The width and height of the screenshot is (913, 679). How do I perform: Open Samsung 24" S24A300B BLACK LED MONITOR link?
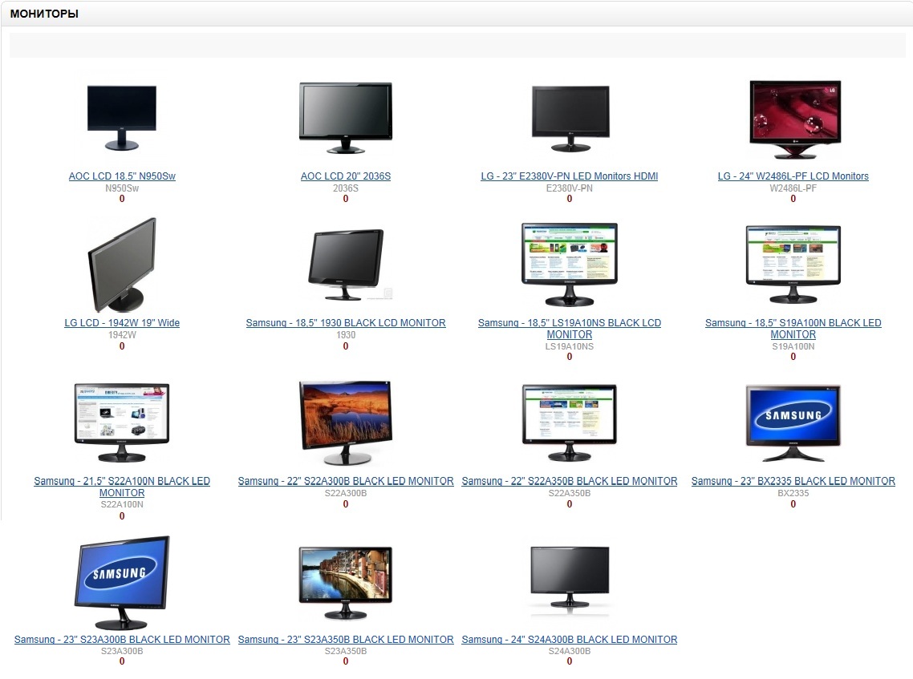coord(570,640)
